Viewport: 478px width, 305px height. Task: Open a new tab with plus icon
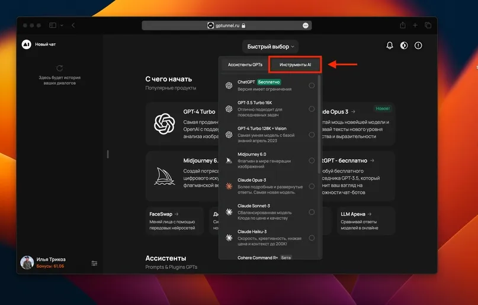point(415,25)
